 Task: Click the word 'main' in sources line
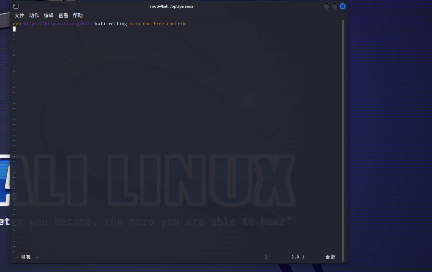coord(135,24)
